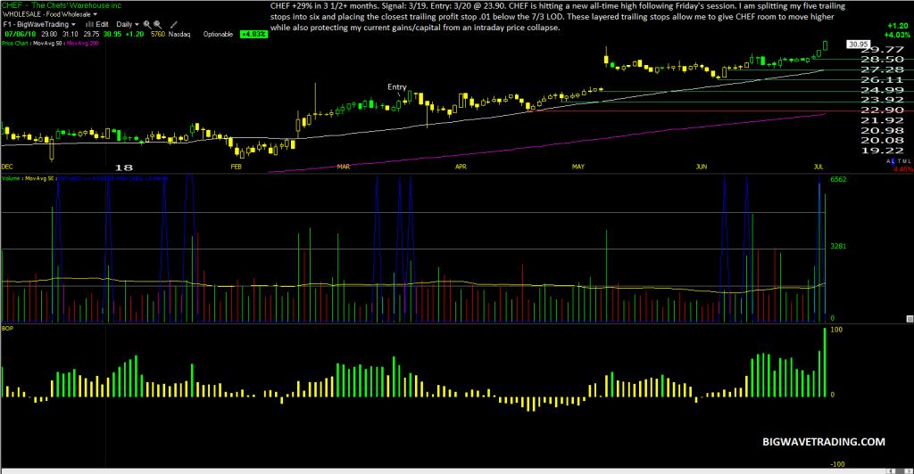The width and height of the screenshot is (914, 474).
Task: Click the magenta MovAvg 200 legend label
Action: coord(83,43)
